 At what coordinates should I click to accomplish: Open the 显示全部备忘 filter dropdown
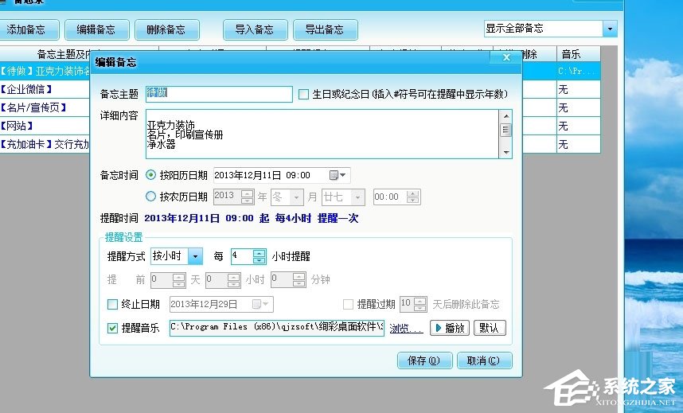click(x=610, y=29)
